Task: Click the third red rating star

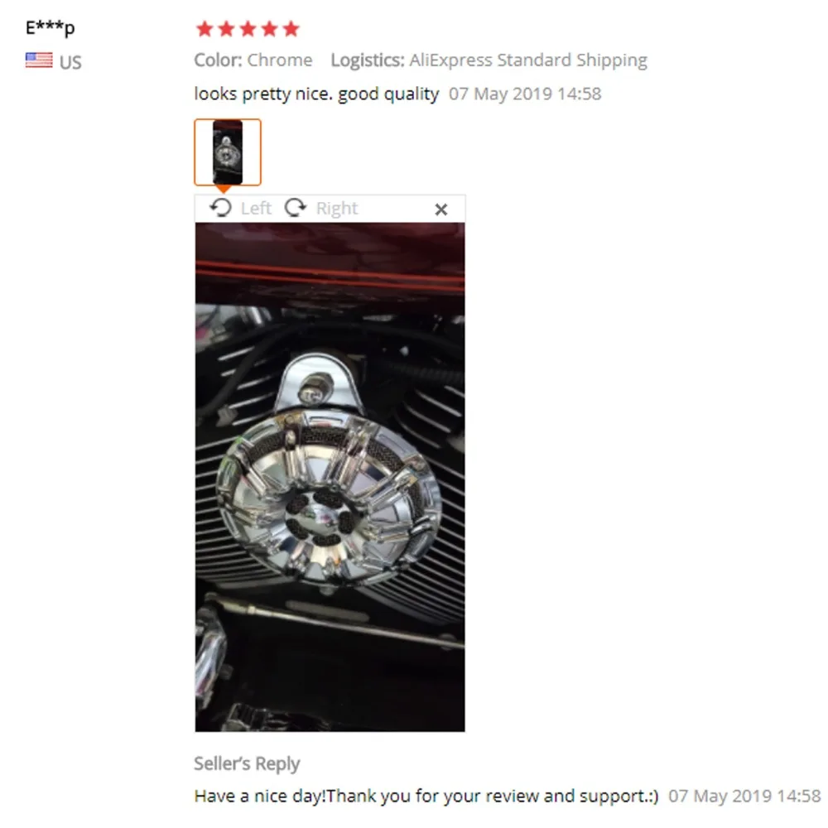Action: click(248, 28)
